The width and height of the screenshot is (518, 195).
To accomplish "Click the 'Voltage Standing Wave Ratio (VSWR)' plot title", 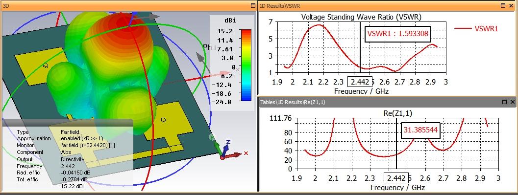I will point(361,17).
